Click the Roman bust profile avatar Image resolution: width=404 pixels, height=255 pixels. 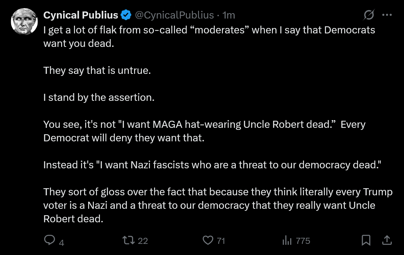click(x=24, y=22)
